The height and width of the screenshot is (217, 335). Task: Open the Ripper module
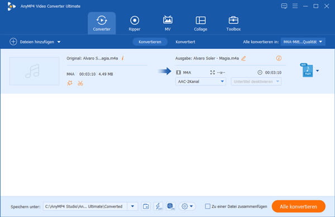[x=135, y=23]
